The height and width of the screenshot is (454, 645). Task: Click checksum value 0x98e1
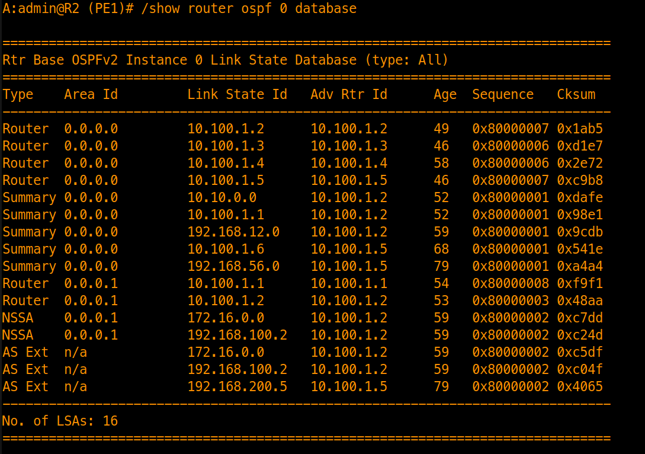(x=580, y=215)
